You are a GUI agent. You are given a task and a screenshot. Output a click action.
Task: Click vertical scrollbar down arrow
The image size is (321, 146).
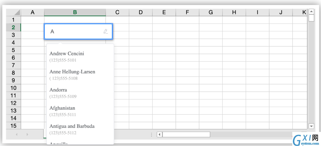point(311,126)
